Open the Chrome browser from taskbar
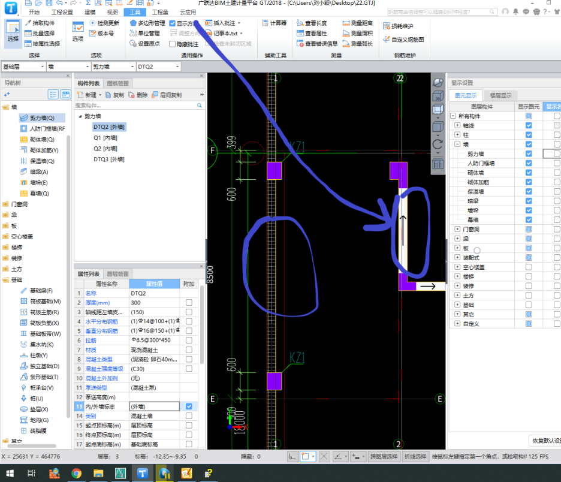 (x=76, y=474)
